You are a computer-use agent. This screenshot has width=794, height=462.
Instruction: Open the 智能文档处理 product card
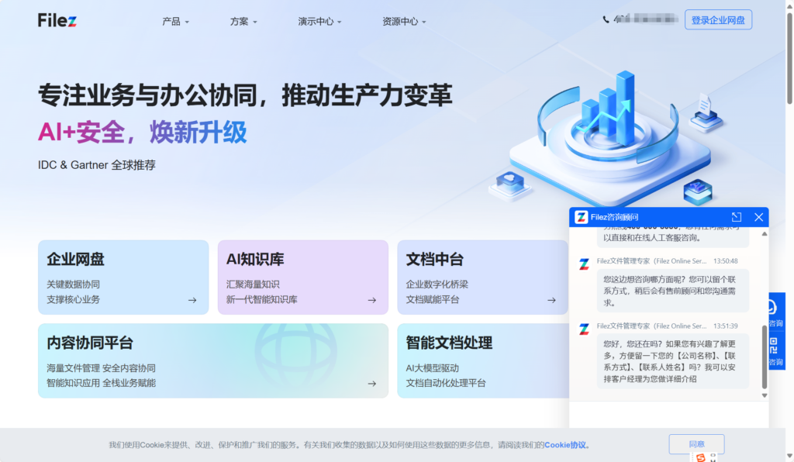tap(481, 360)
